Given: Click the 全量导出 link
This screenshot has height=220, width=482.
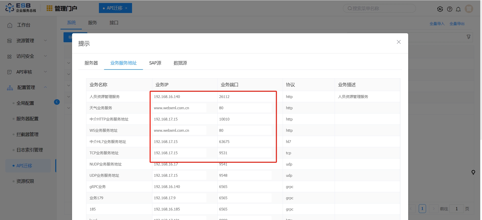Looking at the screenshot, I should [x=457, y=24].
